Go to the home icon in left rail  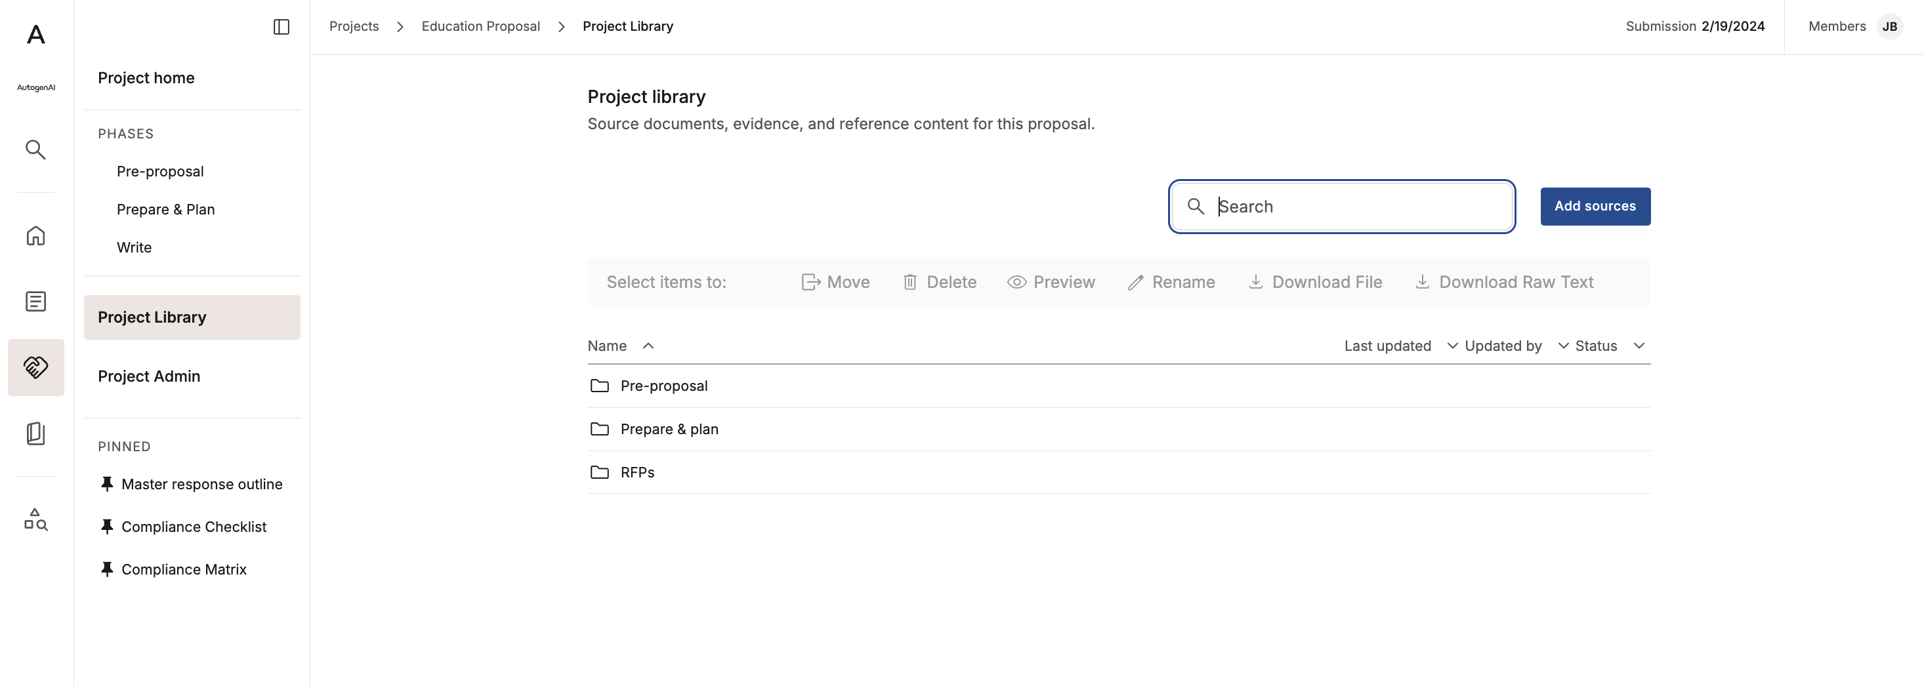[36, 236]
